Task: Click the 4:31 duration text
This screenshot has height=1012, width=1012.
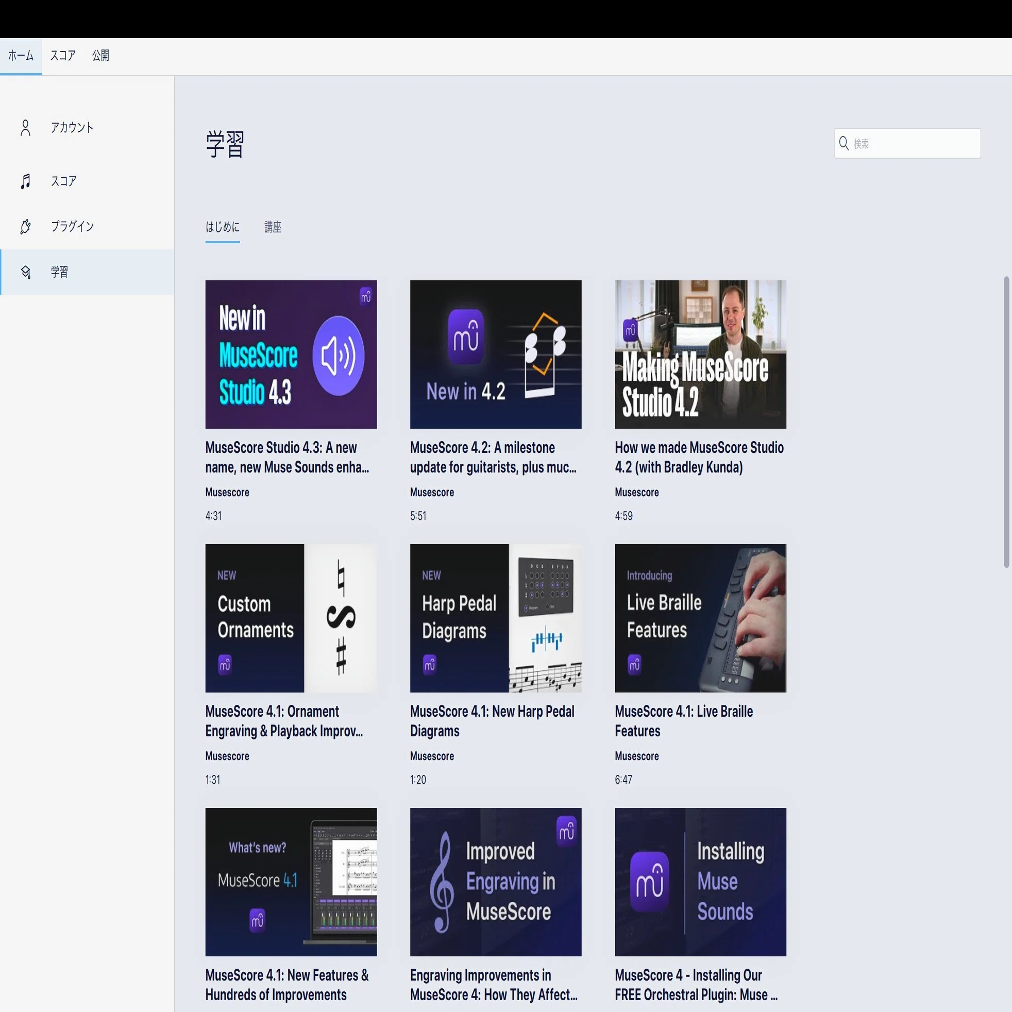Action: pyautogui.click(x=213, y=516)
